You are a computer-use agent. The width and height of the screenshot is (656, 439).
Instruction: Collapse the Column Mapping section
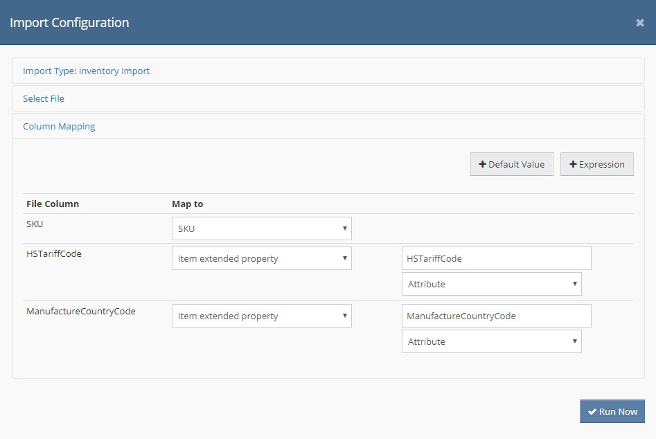click(59, 126)
